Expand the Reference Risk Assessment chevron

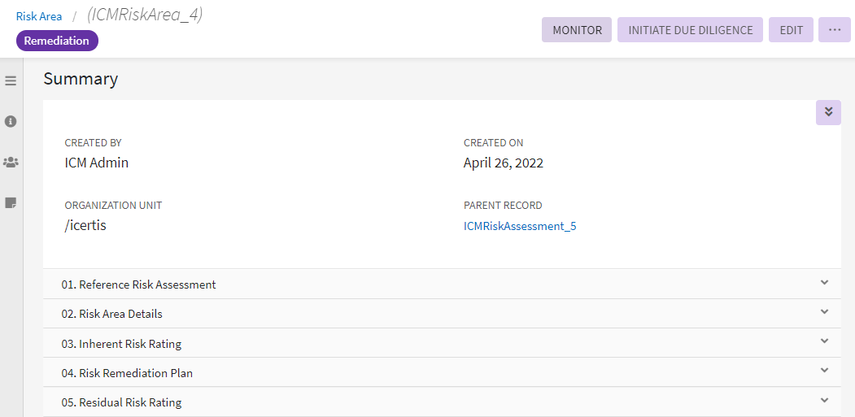click(824, 283)
